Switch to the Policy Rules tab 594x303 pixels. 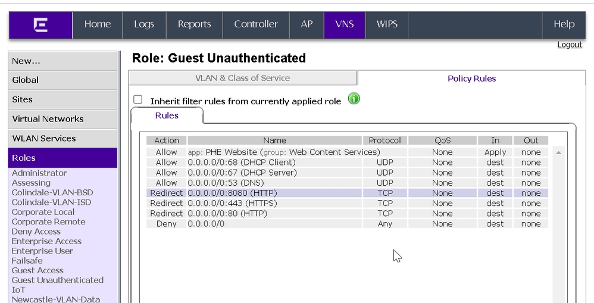(471, 78)
